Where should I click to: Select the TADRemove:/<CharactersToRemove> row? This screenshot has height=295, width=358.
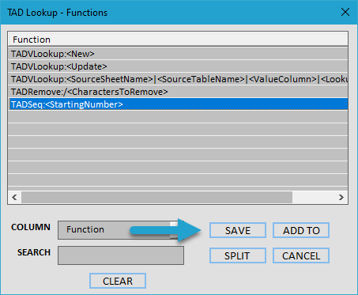coord(178,92)
